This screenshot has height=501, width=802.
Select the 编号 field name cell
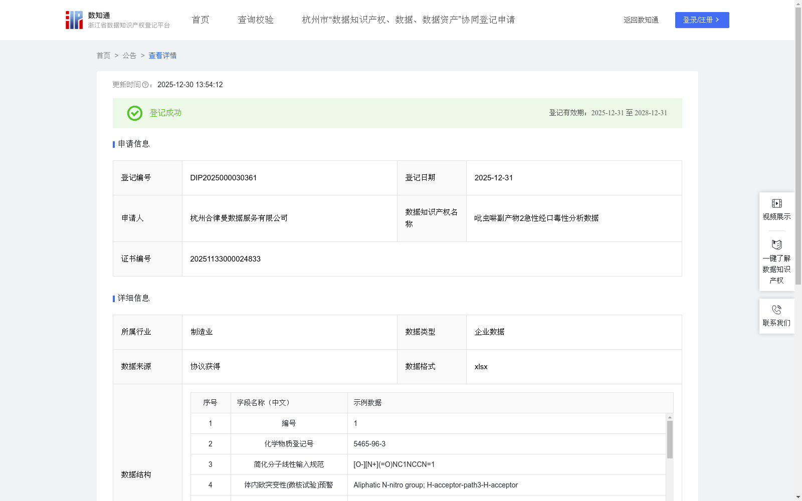point(289,423)
